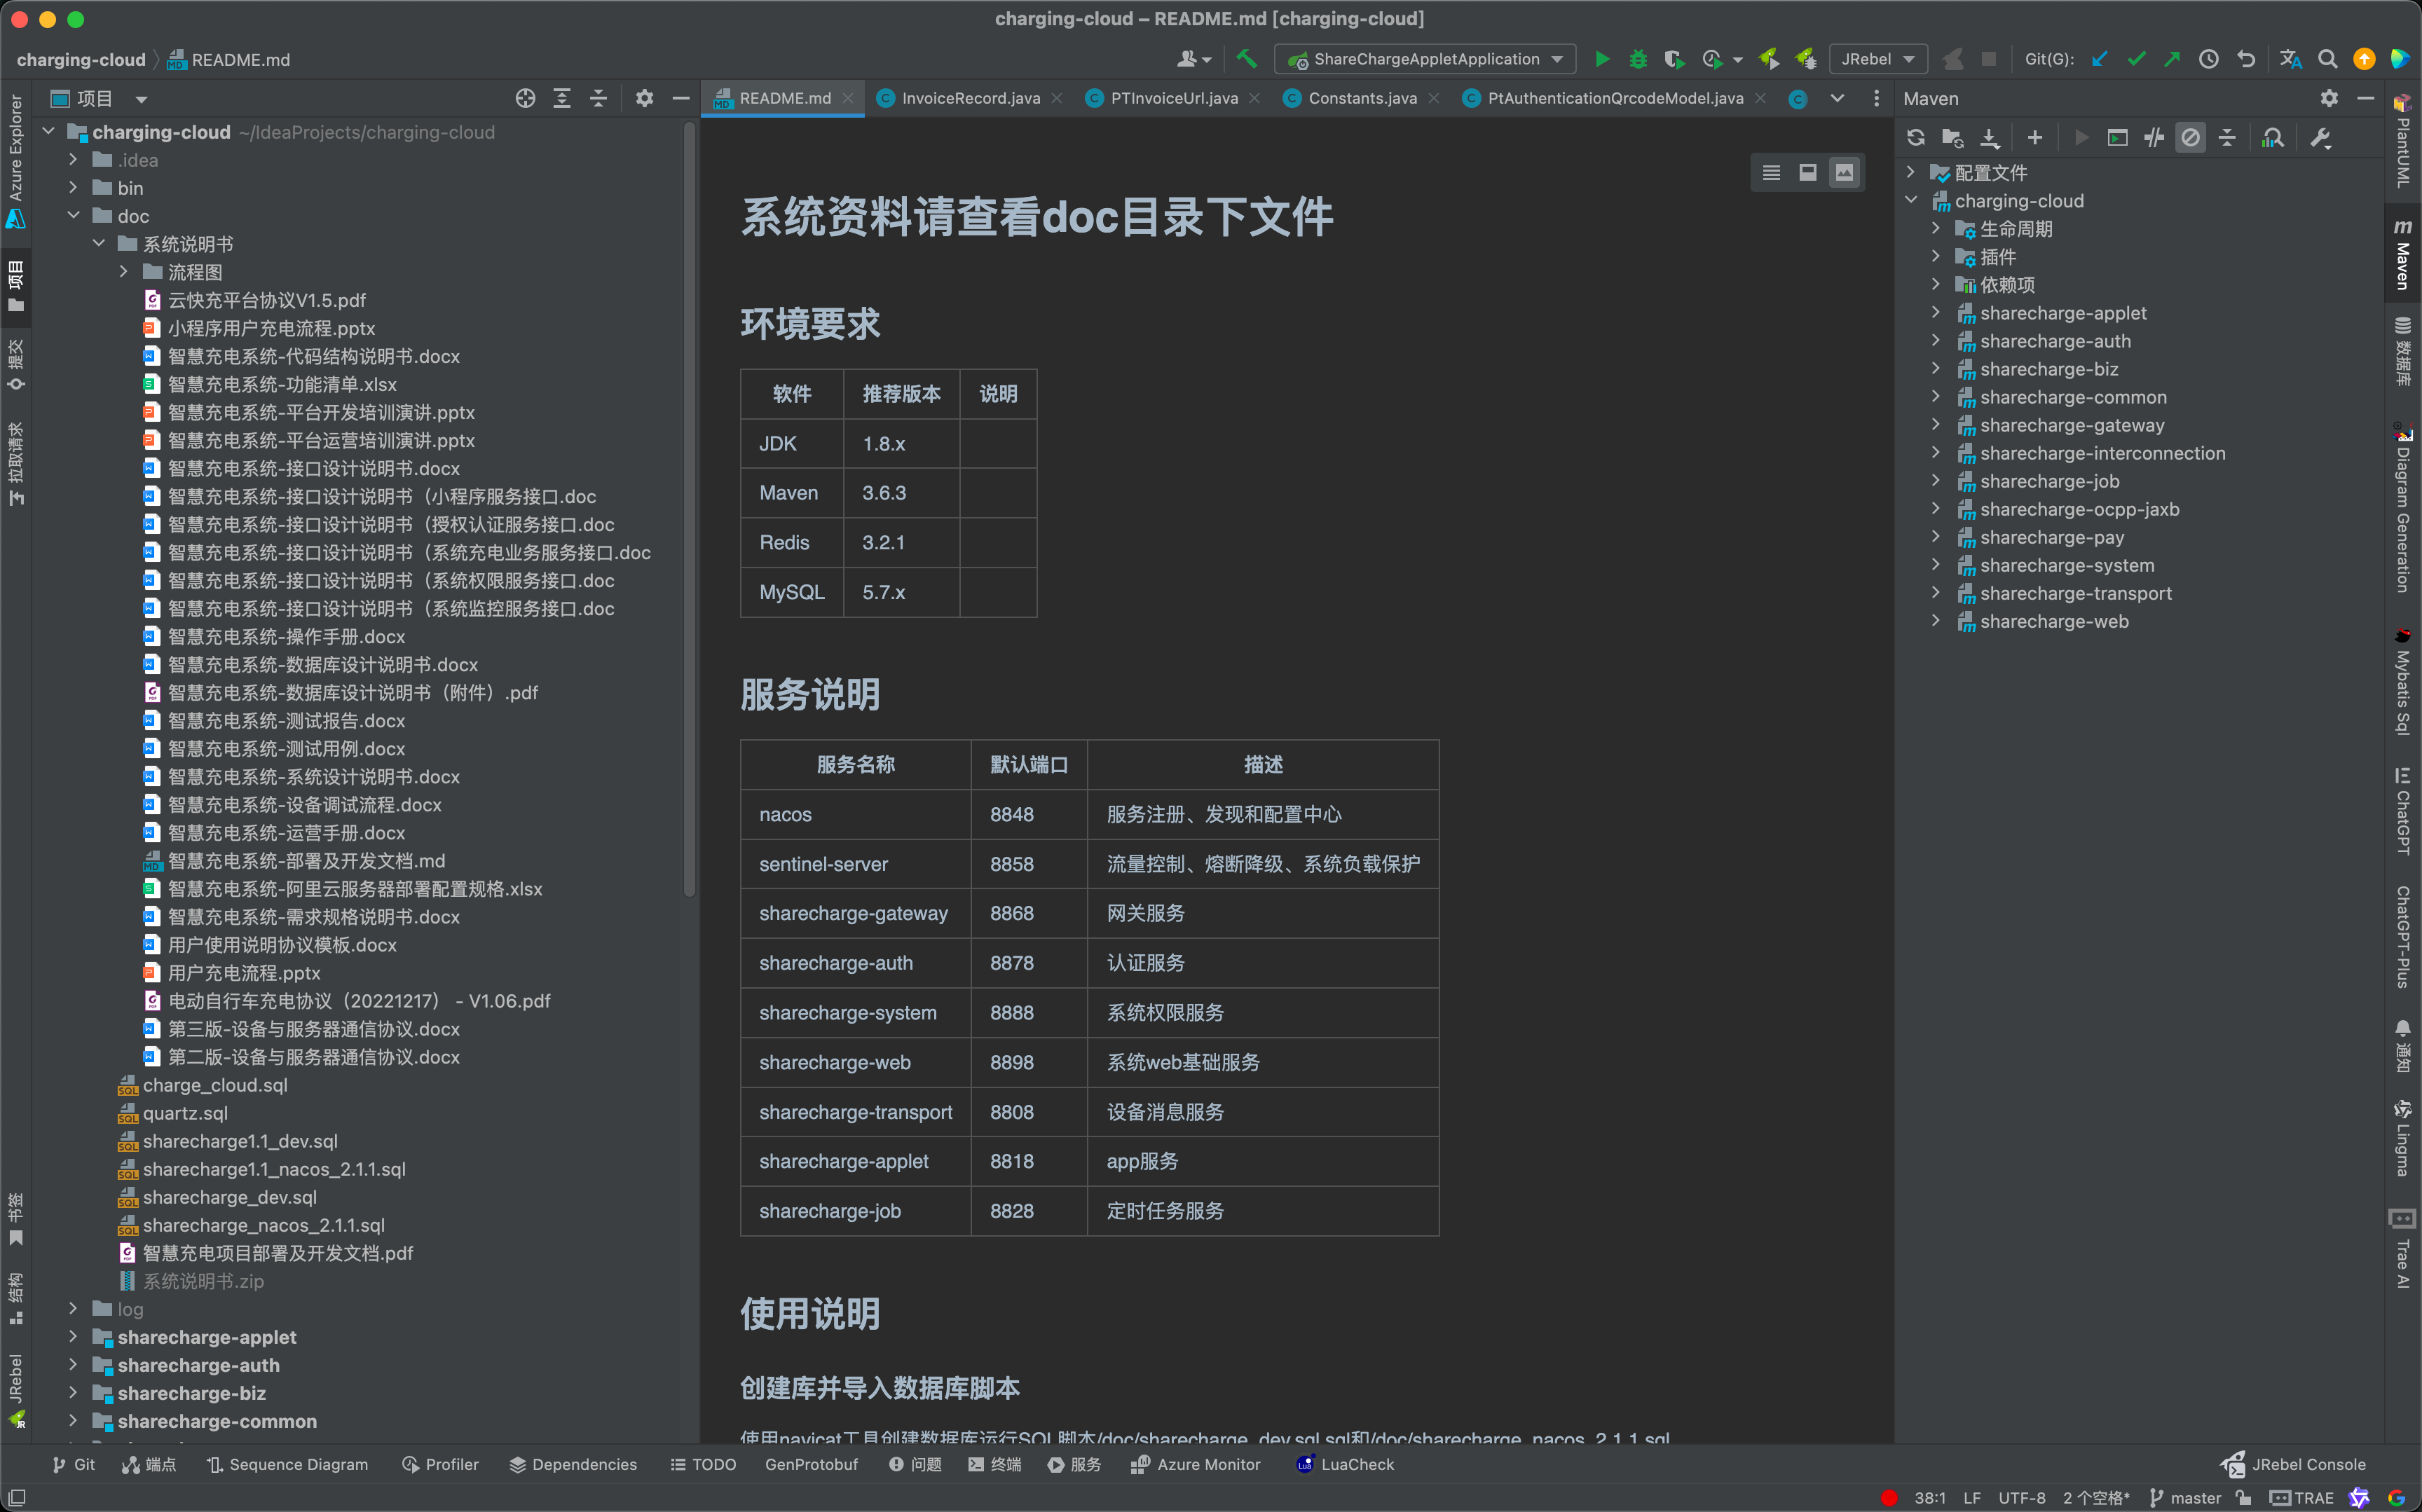Viewport: 2422px width, 1512px height.
Task: Click the Git update project arrow
Action: [x=2099, y=59]
